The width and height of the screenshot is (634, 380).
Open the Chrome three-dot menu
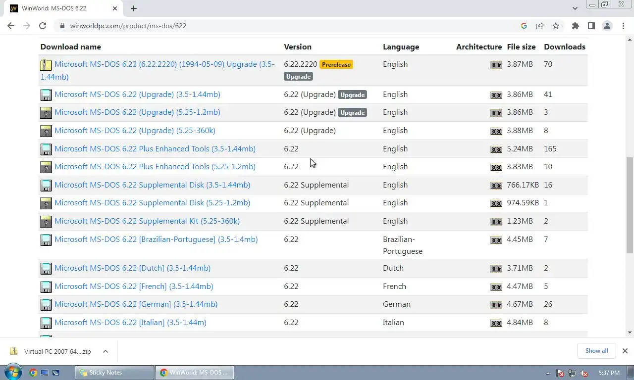point(623,26)
